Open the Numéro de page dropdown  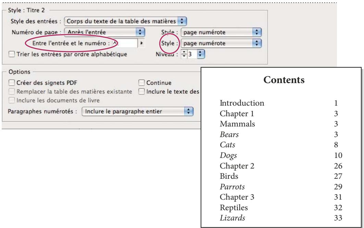coord(105,32)
